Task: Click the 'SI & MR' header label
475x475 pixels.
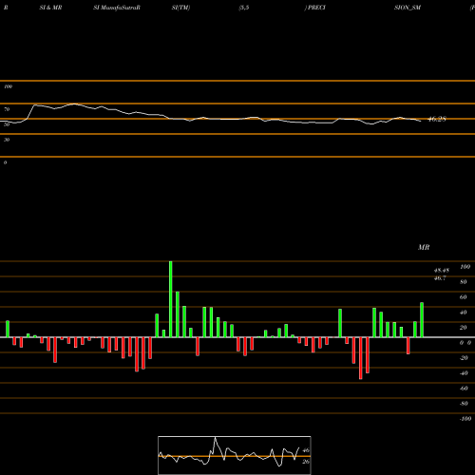Action: (x=50, y=8)
